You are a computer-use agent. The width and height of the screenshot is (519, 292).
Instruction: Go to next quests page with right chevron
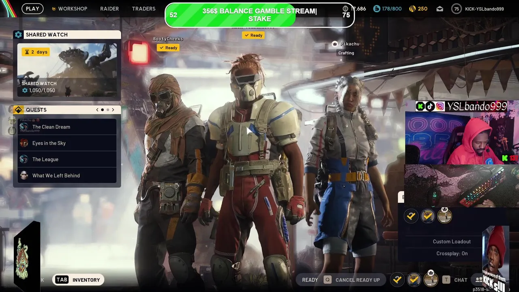pyautogui.click(x=113, y=110)
